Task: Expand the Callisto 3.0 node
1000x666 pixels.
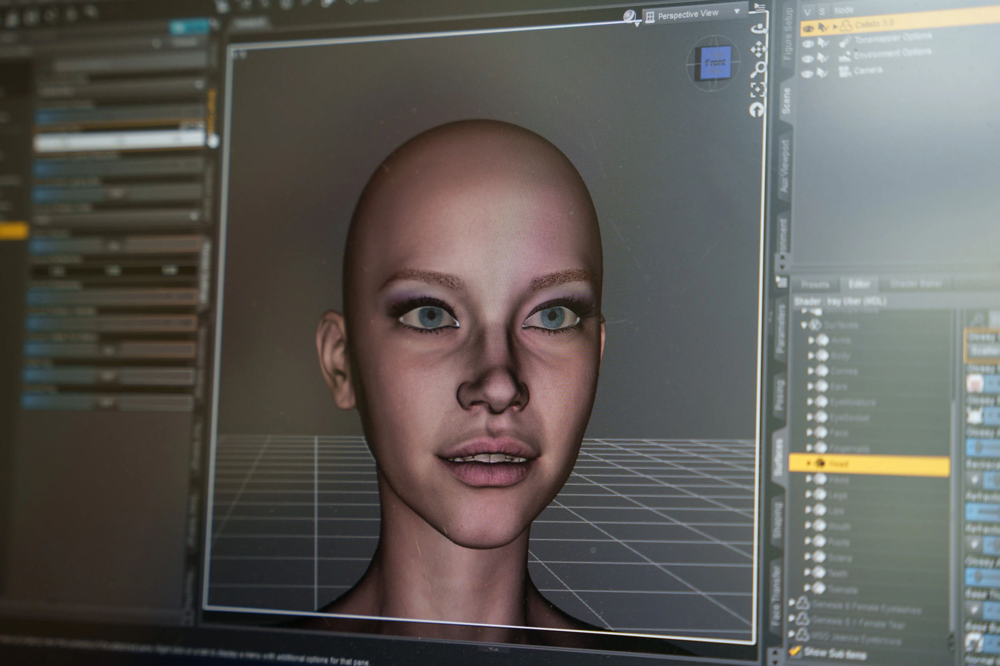Action: click(835, 27)
